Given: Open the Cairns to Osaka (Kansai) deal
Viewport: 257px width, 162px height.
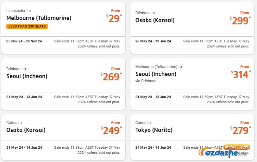Looking at the screenshot, I should click(63, 137).
